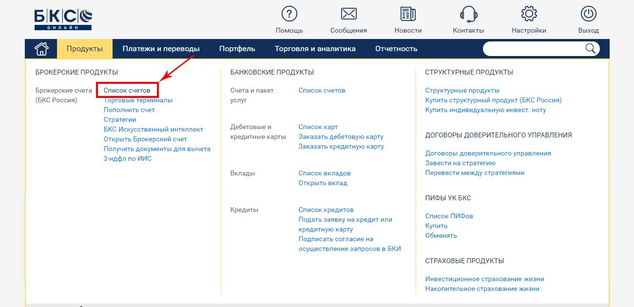
Task: Open Накопительное страхование жизни link
Action: [x=482, y=288]
